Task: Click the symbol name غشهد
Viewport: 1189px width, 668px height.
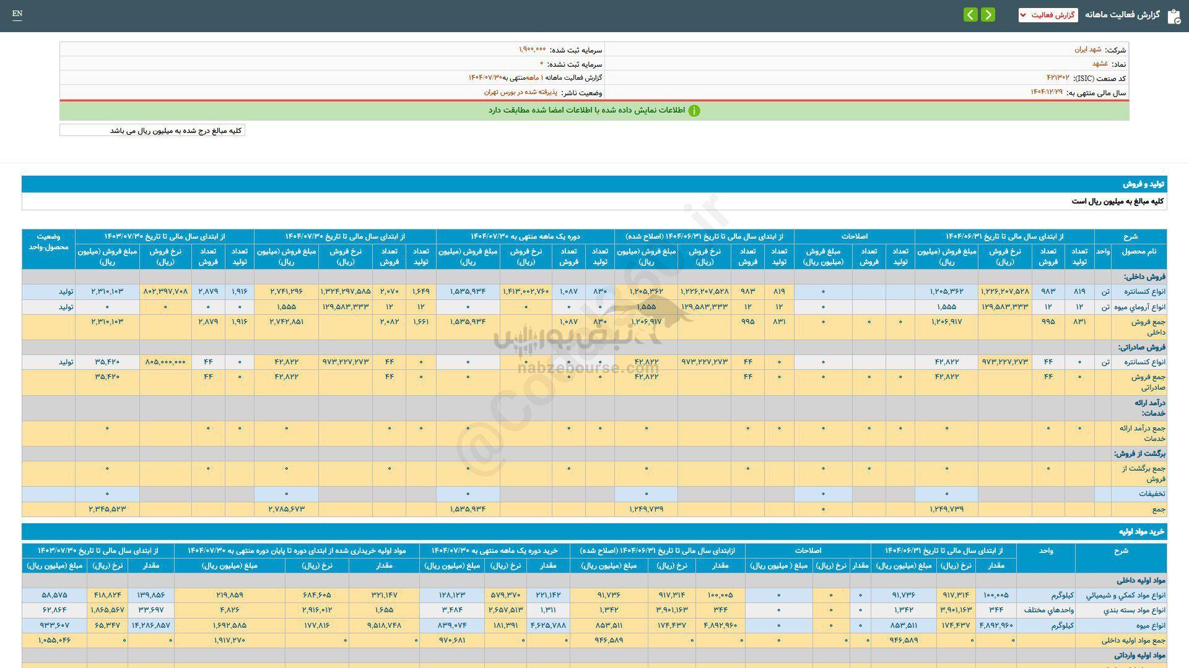Action: pyautogui.click(x=1100, y=64)
